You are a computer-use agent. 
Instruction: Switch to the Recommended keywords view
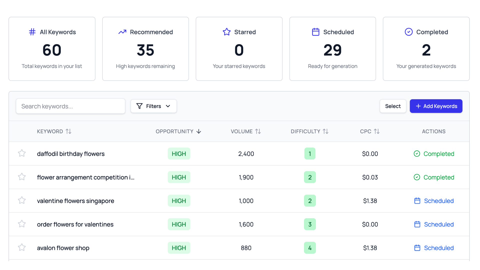point(145,49)
